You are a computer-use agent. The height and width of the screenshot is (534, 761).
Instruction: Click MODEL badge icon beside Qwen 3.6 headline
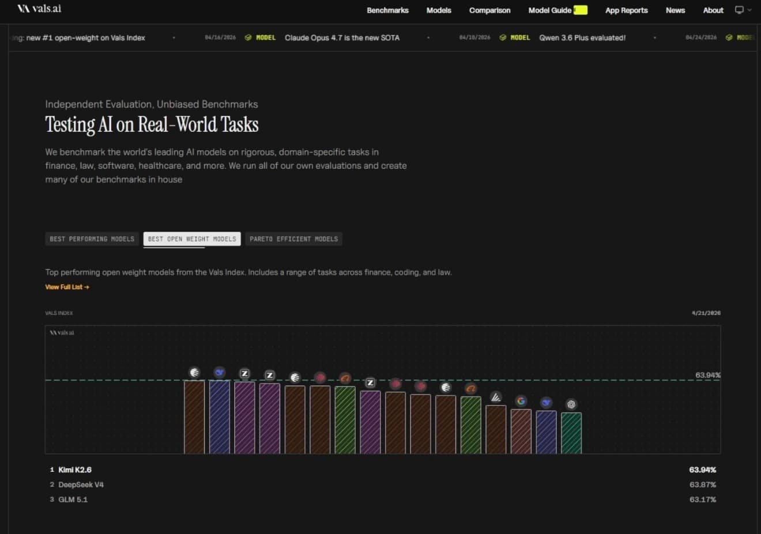coord(503,37)
